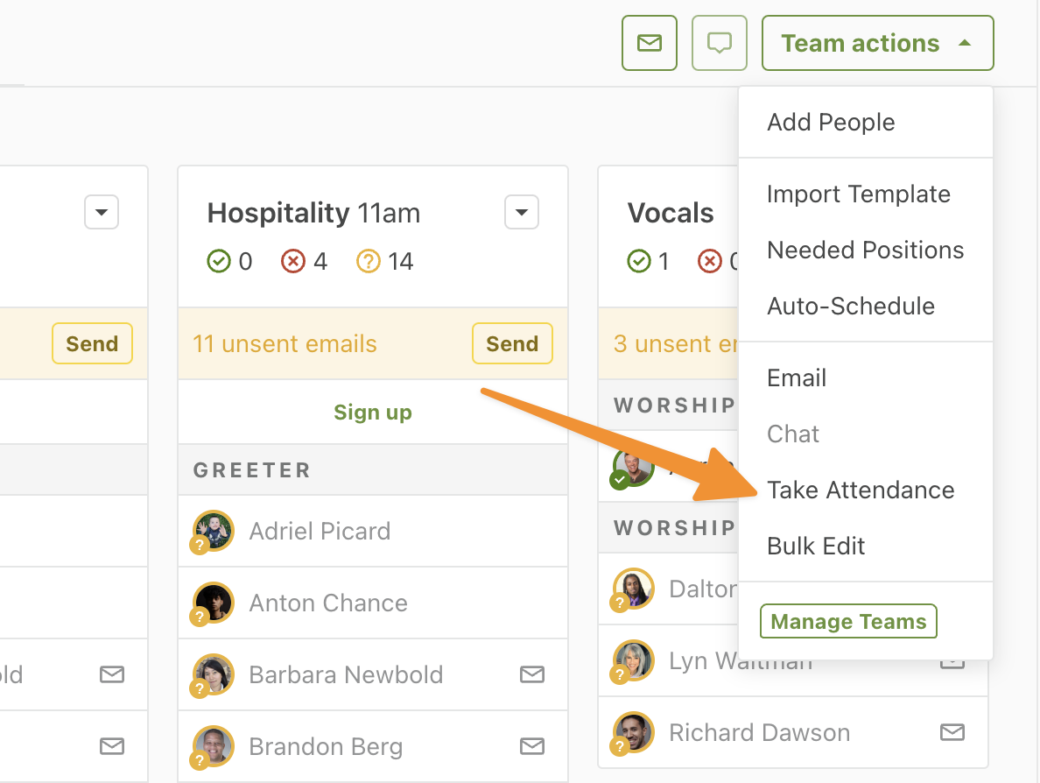Click the envelope icon beside Barbara Newbold
Screen dimensions: 1040x783
(532, 674)
